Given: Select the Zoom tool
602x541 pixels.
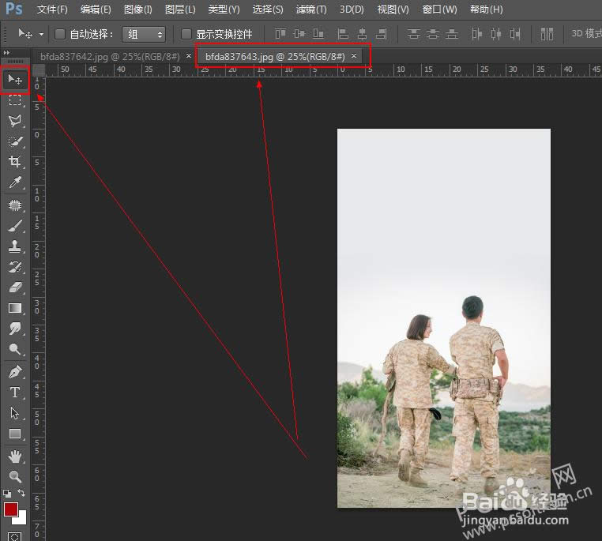Looking at the screenshot, I should 15,476.
